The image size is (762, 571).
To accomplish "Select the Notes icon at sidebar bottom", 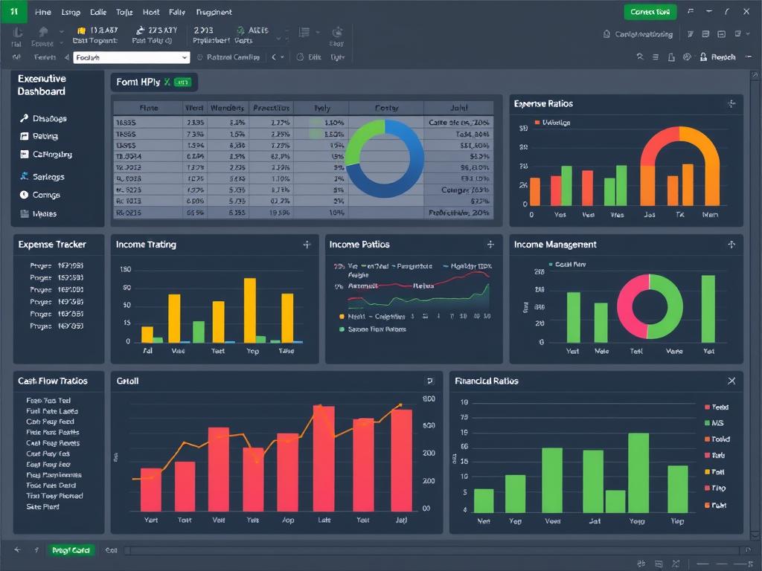I will 25,213.
